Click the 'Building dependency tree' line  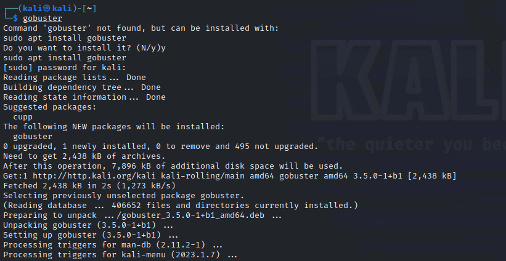tap(82, 87)
